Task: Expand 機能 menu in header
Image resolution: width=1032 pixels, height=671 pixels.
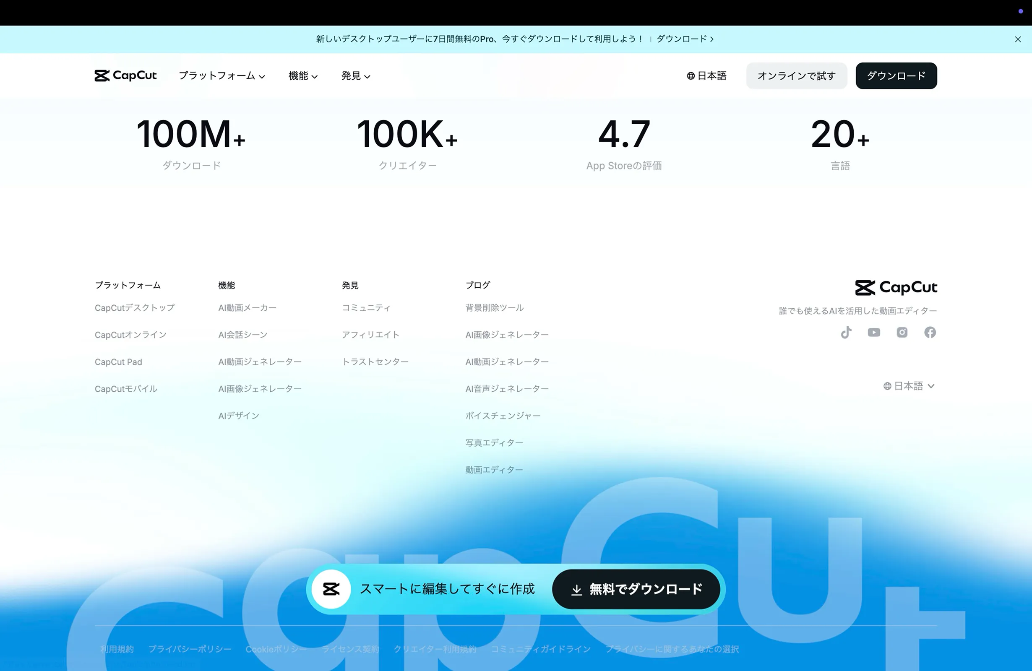Action: coord(302,76)
